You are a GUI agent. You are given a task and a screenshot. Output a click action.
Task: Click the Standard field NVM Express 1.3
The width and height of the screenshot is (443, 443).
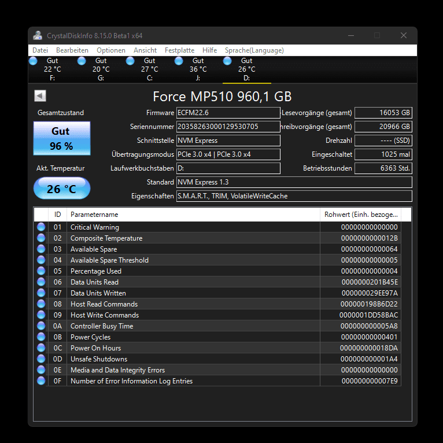294,182
